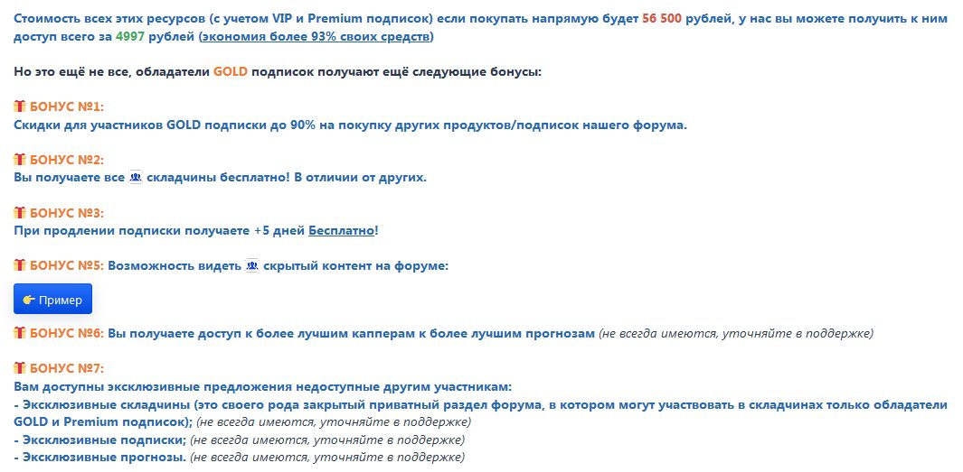Click the gift icon beside БОНУС №3
Image resolution: width=963 pixels, height=472 pixels.
tap(20, 213)
